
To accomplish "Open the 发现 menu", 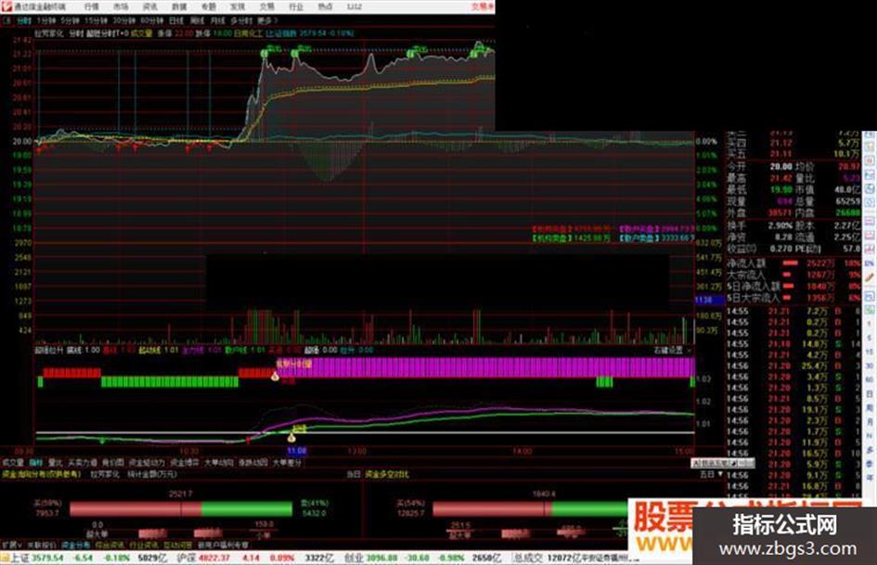I will [x=238, y=6].
